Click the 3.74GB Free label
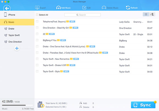This screenshot has width=159, height=111. [x=28, y=109]
